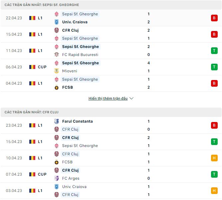Click the orange H badge for 10.04.23
This screenshot has height=200, width=222.
[214, 158]
